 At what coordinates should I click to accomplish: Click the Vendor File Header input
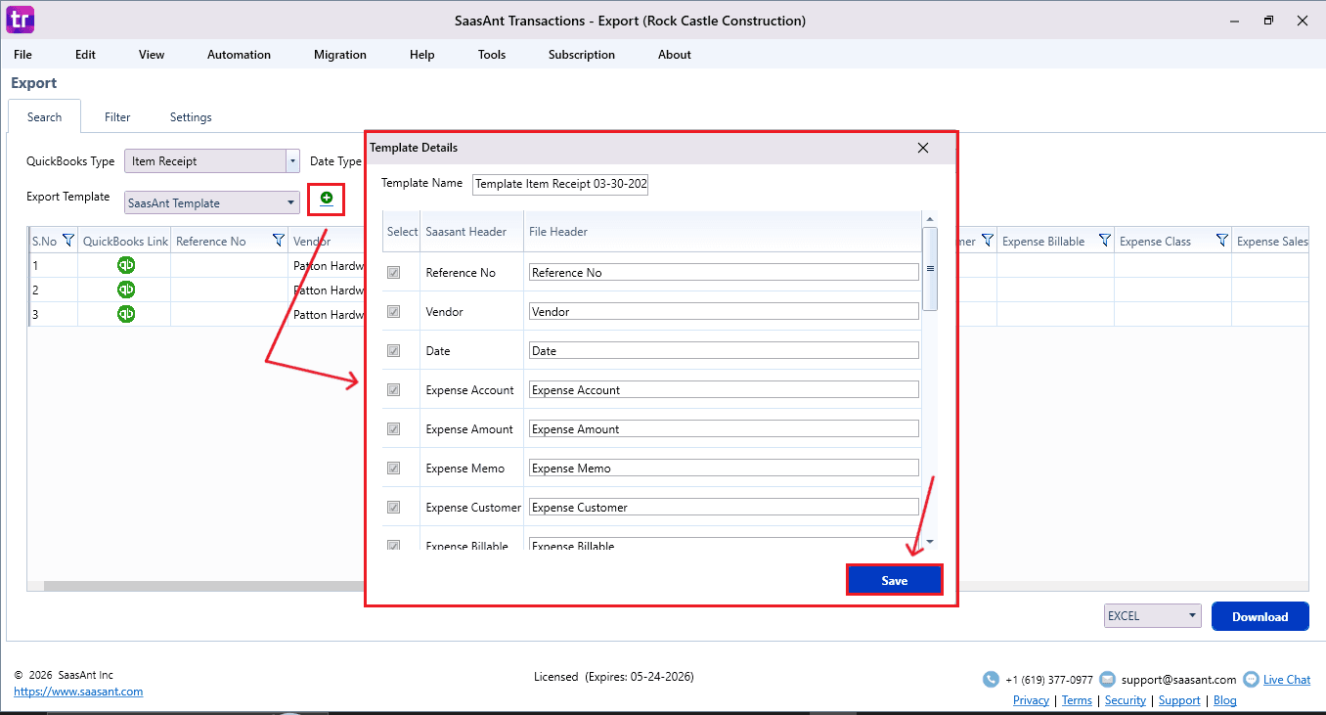(x=724, y=311)
